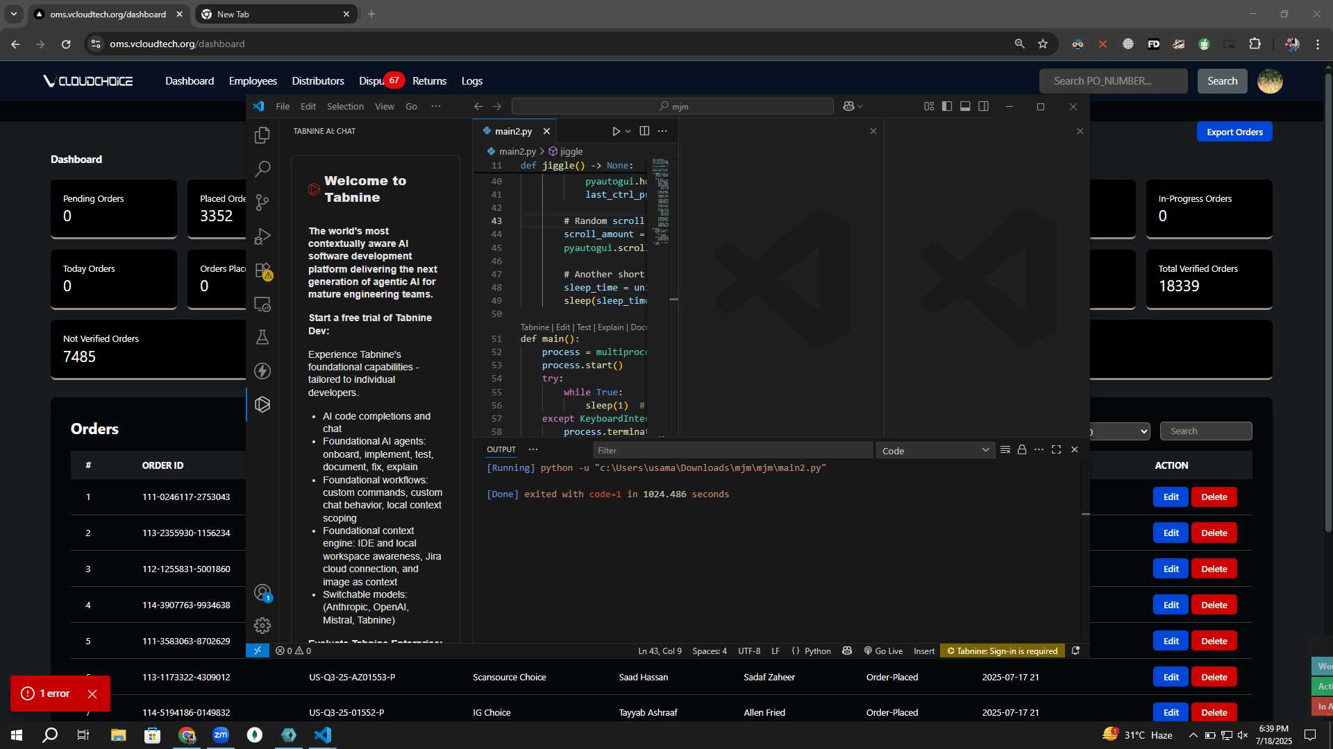The width and height of the screenshot is (1333, 749).
Task: Reload the oms.vcloudtech.org page
Action: 66,44
